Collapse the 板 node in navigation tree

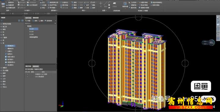click(x=1, y=43)
